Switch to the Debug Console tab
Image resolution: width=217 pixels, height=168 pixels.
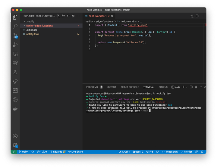point(130,87)
